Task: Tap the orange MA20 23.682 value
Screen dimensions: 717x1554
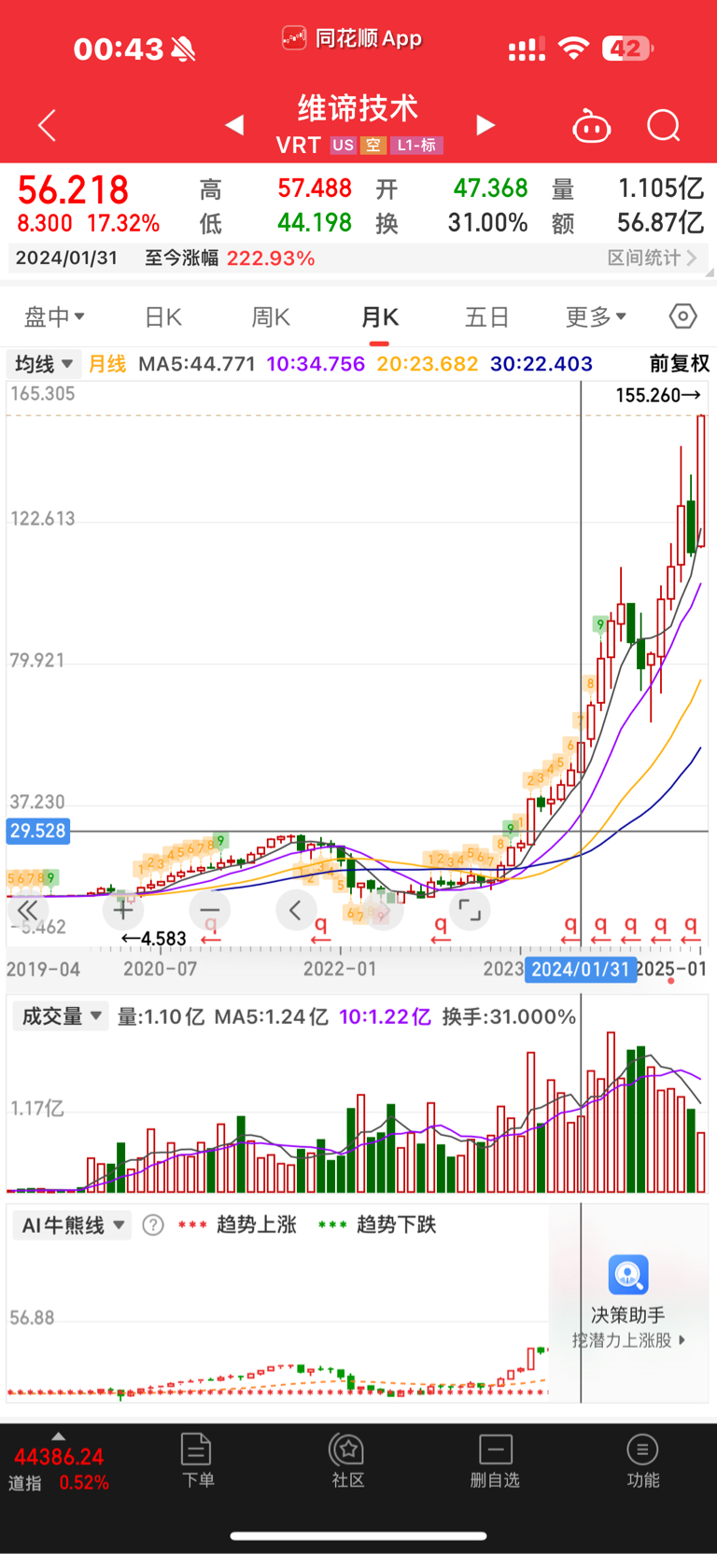Action: 427,364
